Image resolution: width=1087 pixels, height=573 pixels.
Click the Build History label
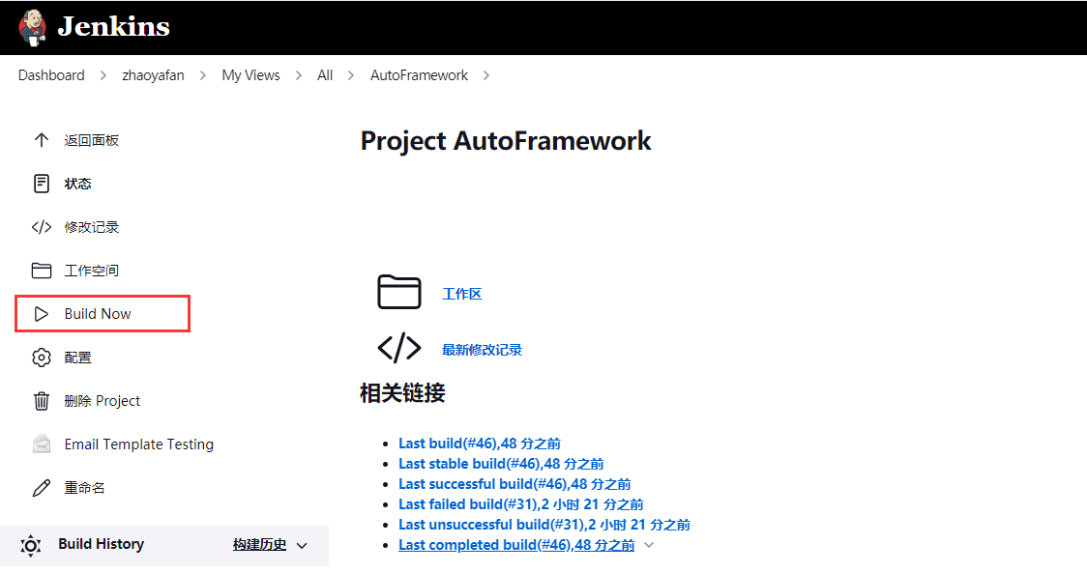(102, 544)
